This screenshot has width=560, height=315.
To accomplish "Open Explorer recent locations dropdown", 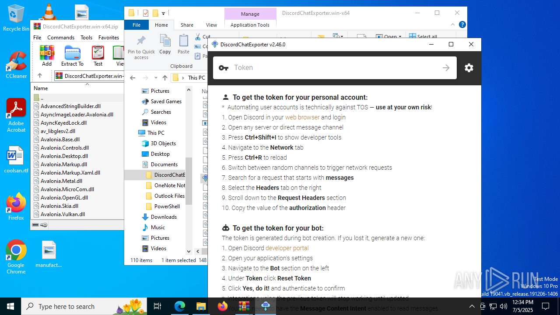I will click(156, 78).
